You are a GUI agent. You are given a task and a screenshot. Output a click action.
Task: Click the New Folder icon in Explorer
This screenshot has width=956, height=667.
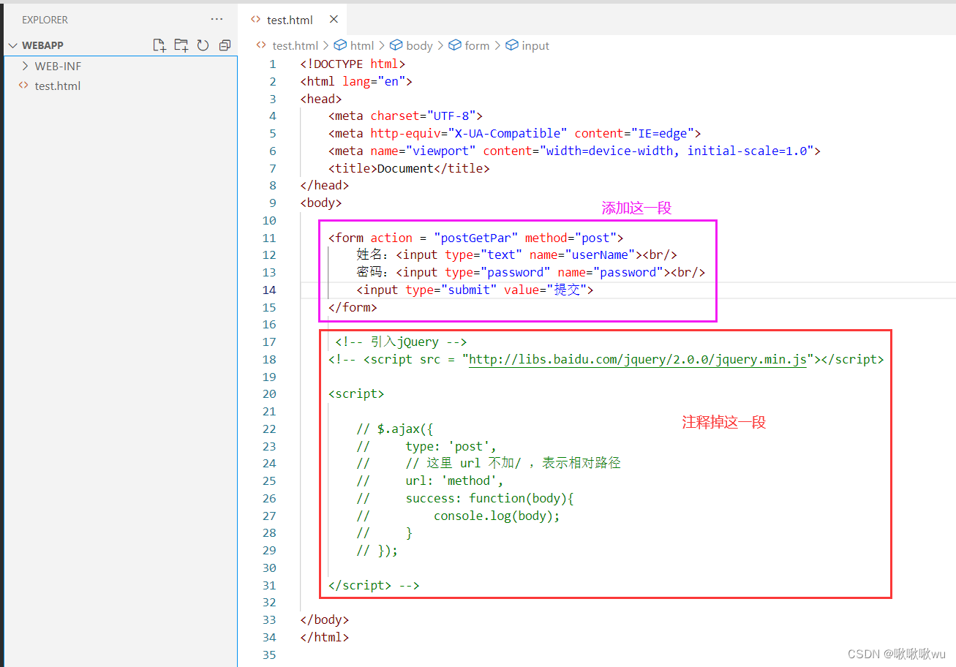coord(181,45)
